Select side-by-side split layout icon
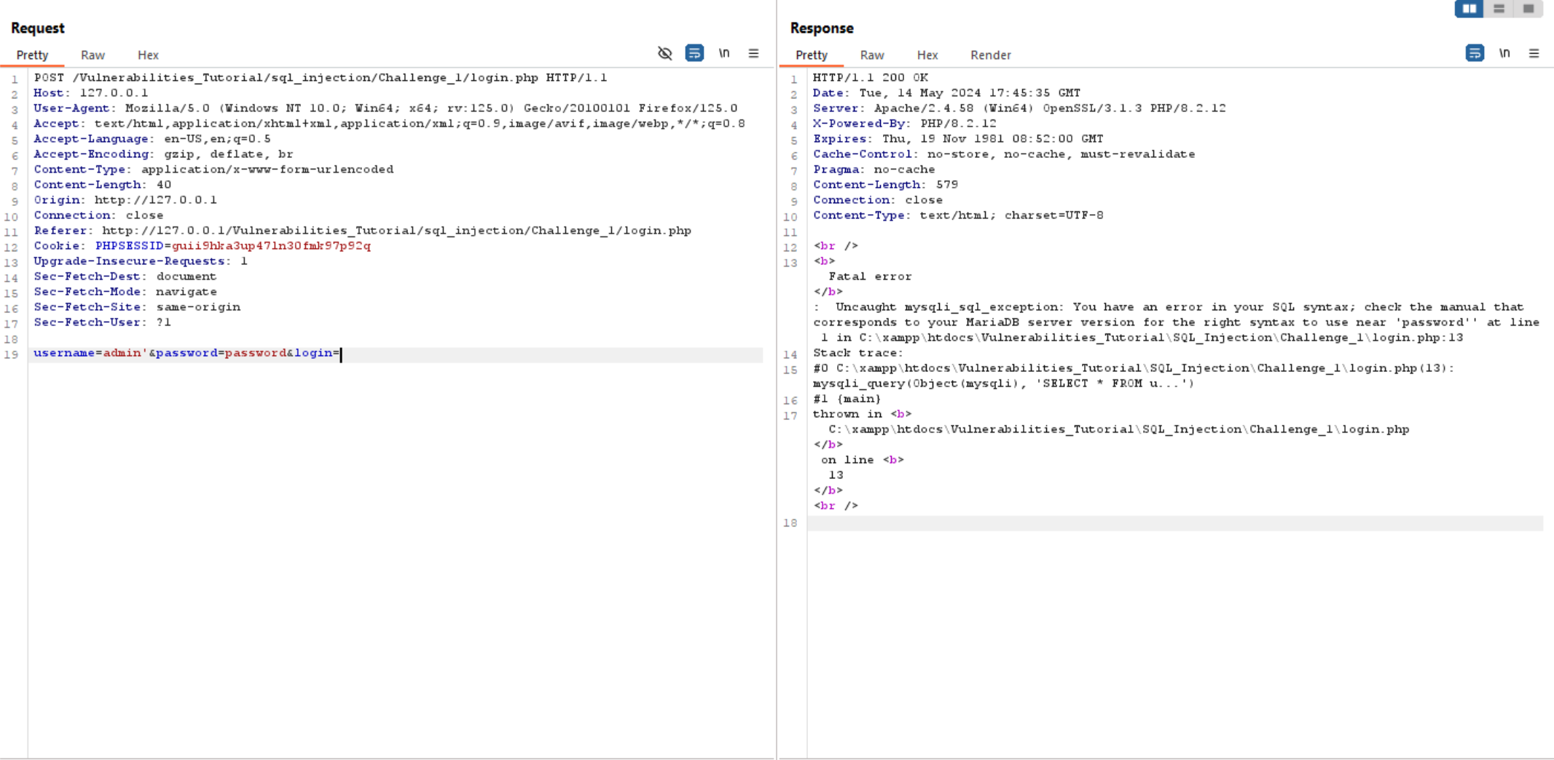The width and height of the screenshot is (1554, 760). (x=1469, y=9)
